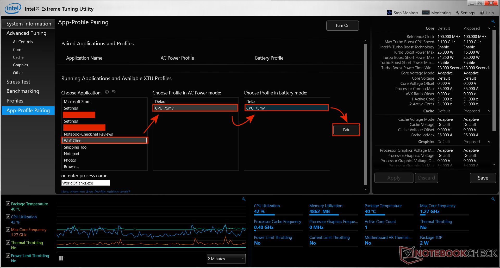Click the pairing panel vertical scrollbar
The width and height of the screenshot is (500, 268).
365,114
